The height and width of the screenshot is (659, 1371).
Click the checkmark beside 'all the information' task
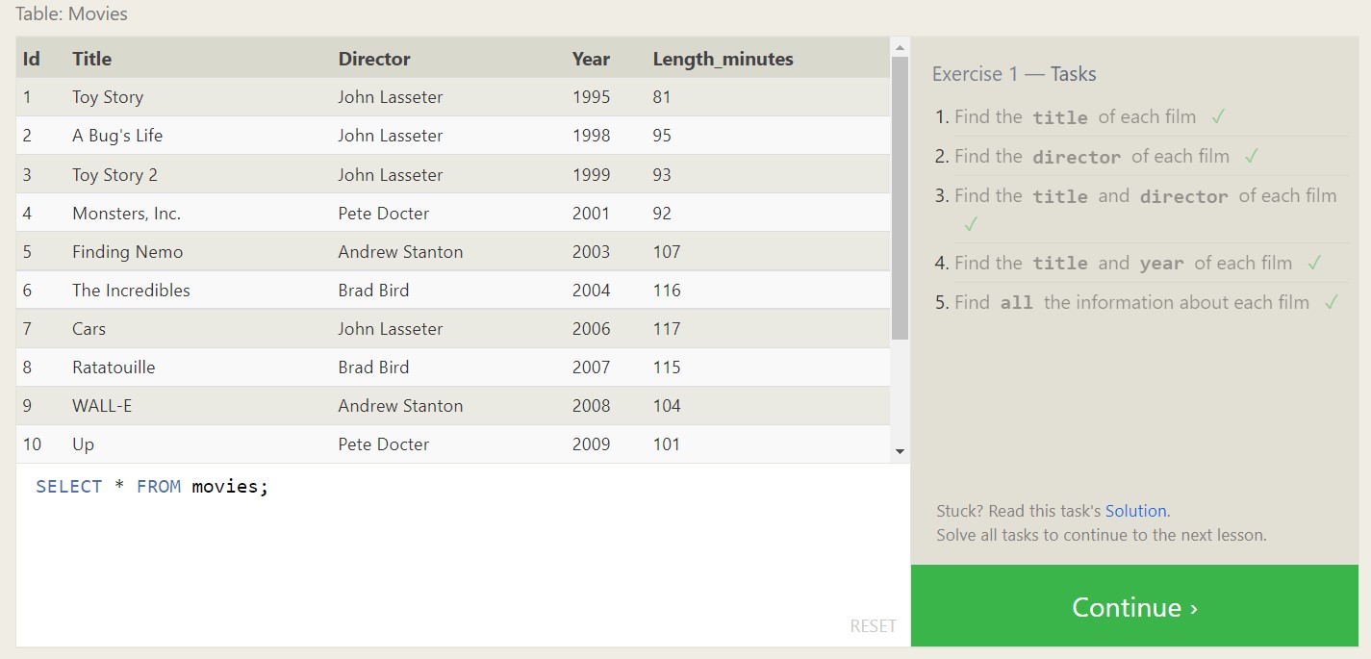tap(1332, 302)
